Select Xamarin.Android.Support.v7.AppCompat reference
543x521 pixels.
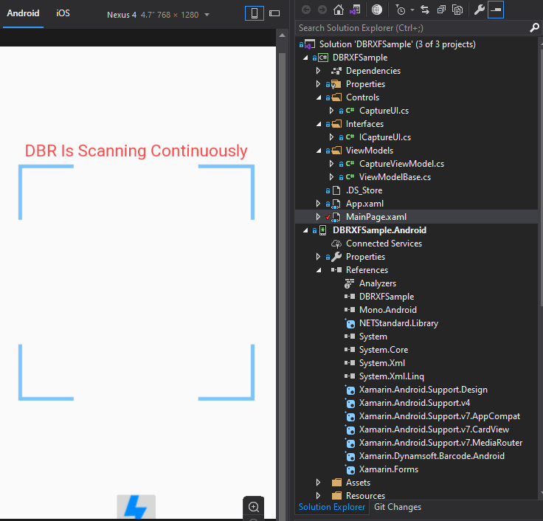tap(439, 416)
